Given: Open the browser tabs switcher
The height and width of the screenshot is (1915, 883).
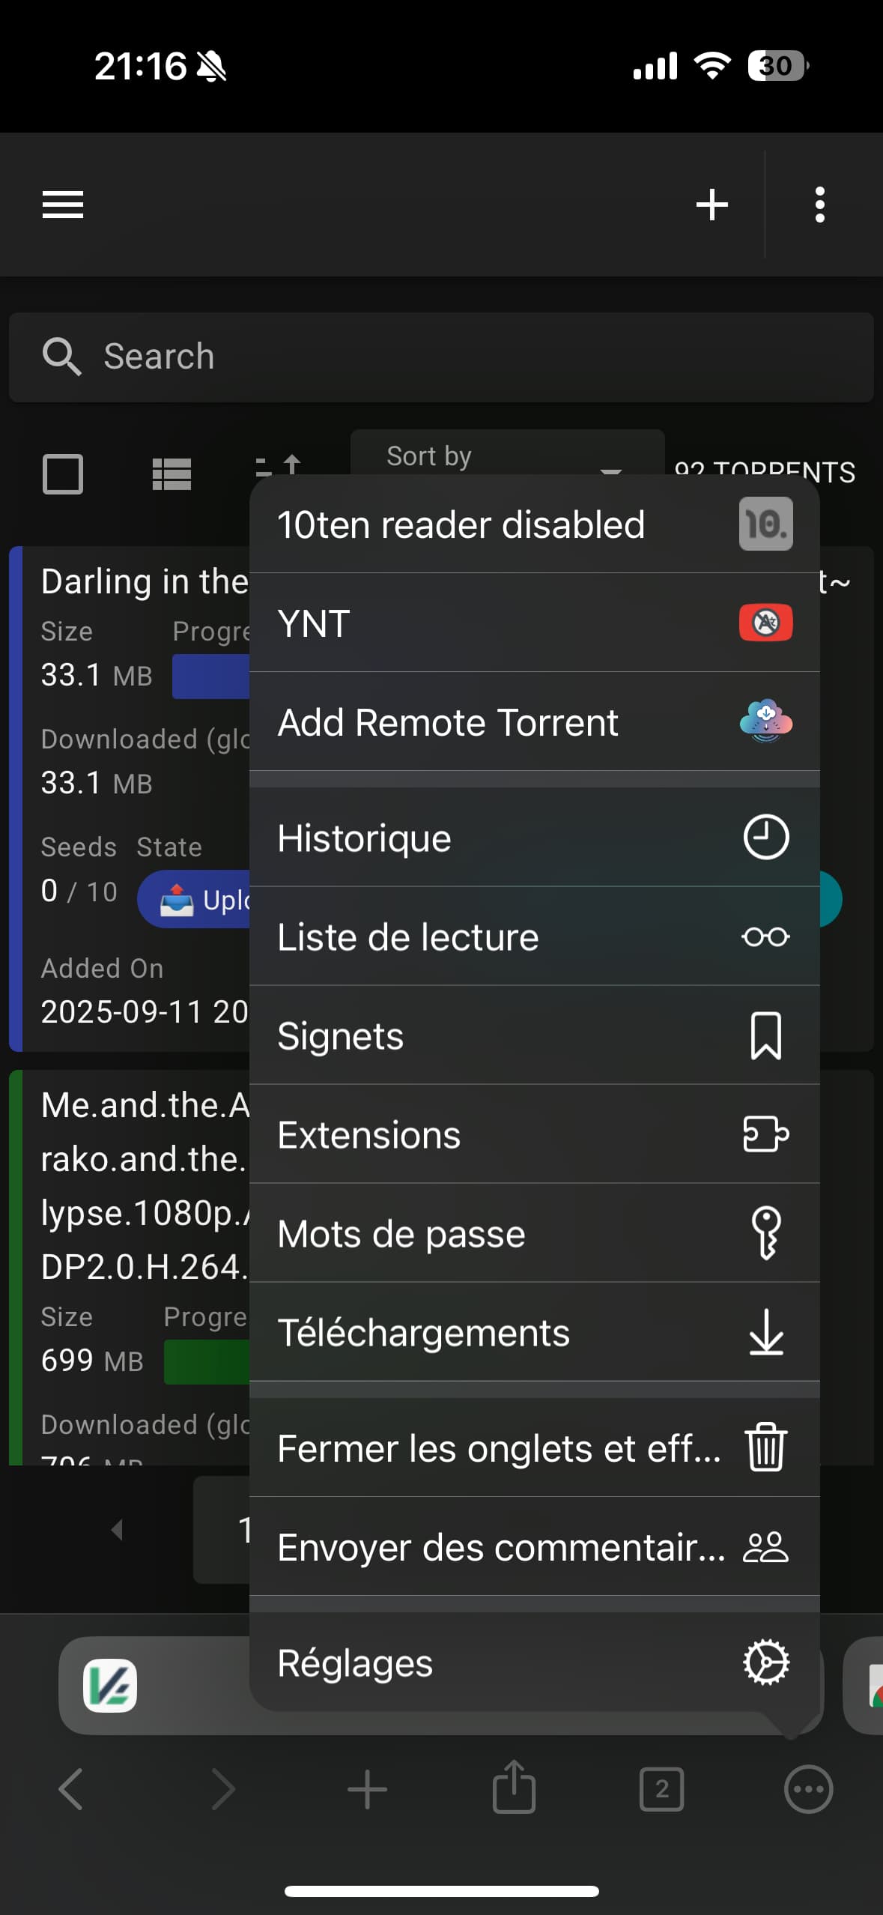Looking at the screenshot, I should pos(661,1789).
